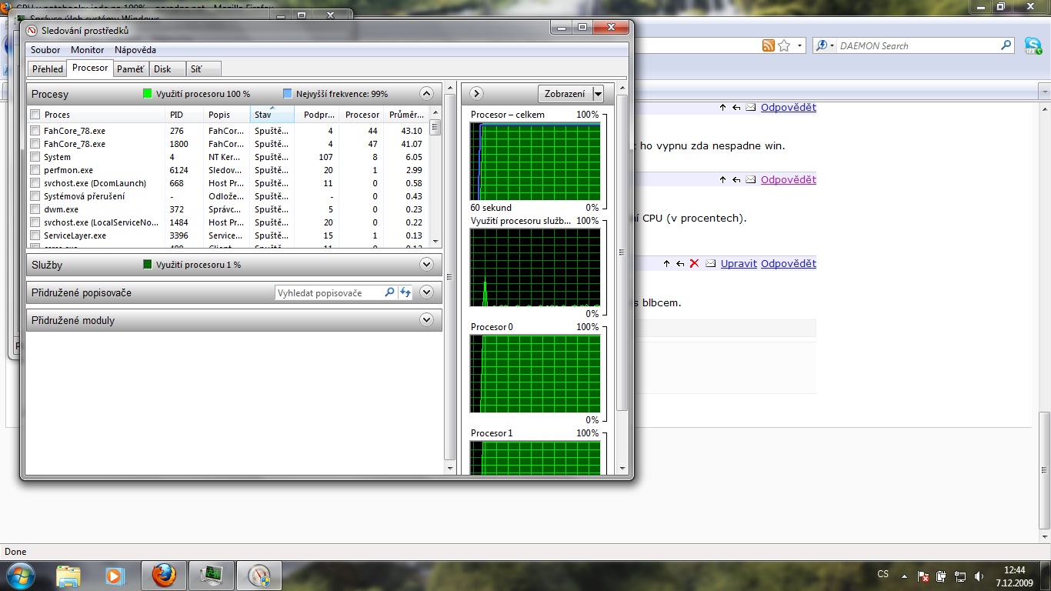1051x591 pixels.
Task: Open the Monitor menu
Action: click(x=87, y=50)
